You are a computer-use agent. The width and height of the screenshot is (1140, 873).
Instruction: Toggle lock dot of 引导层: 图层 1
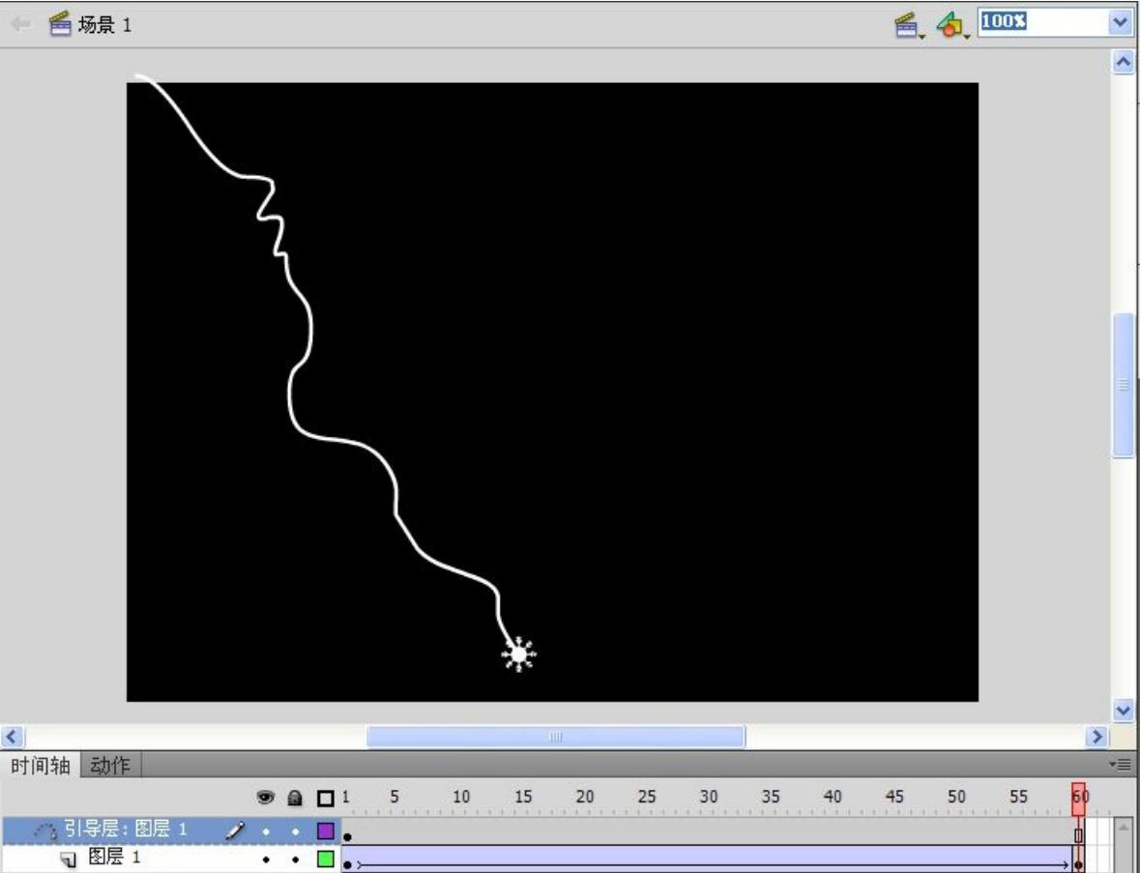coord(295,830)
